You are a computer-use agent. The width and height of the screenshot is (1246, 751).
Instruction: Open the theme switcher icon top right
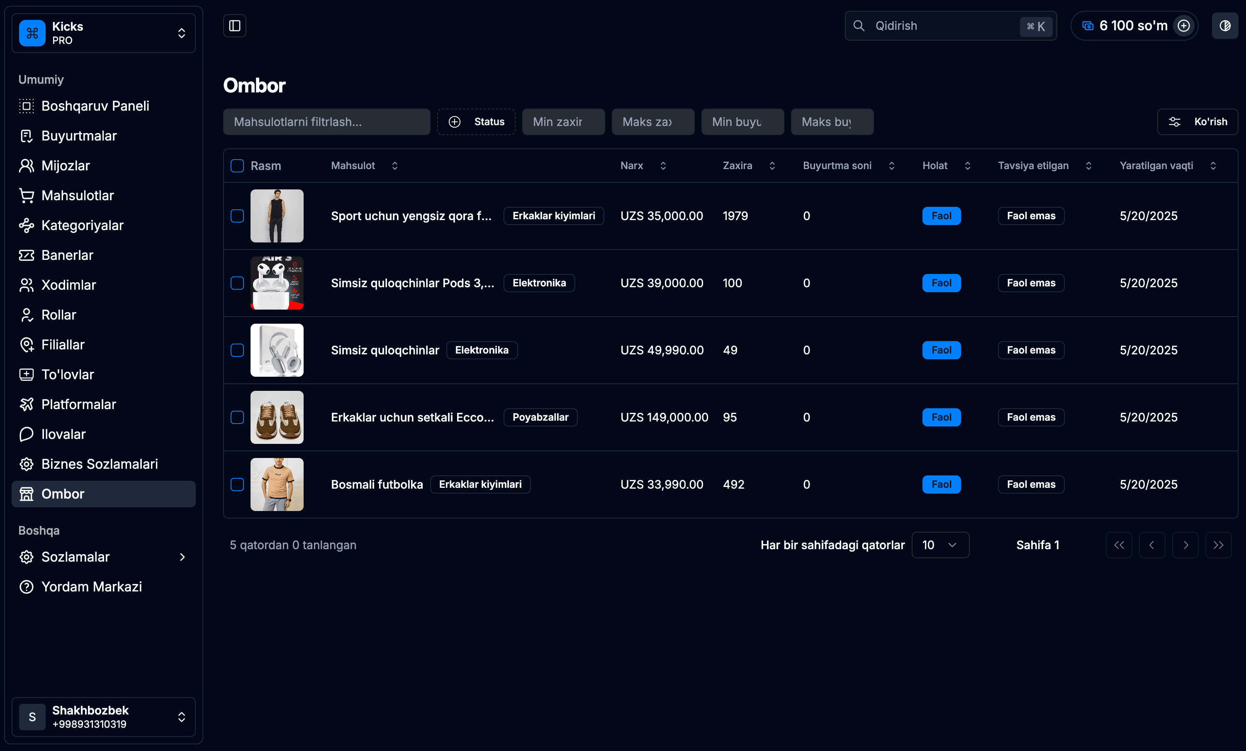pos(1225,25)
